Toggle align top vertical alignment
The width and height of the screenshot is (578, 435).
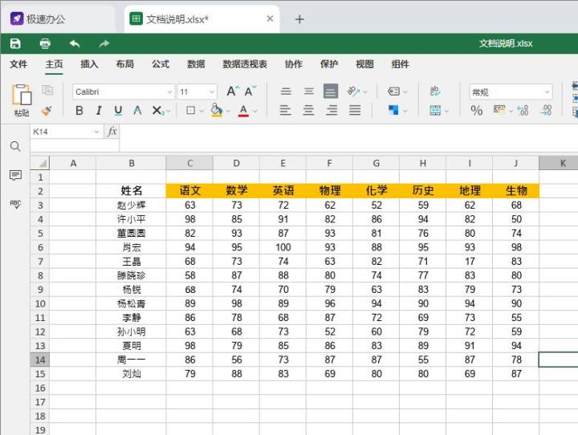point(286,91)
